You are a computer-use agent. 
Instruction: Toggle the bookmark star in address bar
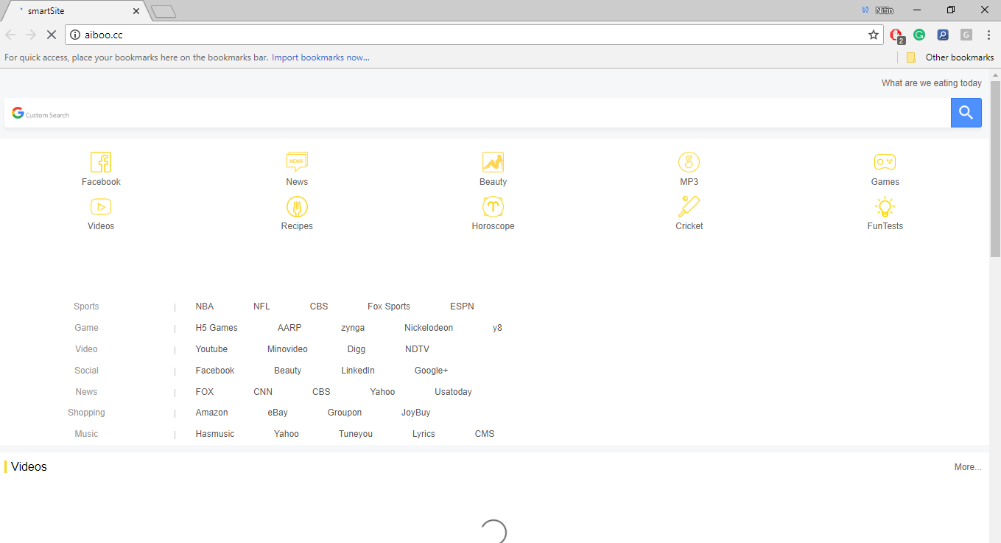click(x=873, y=35)
